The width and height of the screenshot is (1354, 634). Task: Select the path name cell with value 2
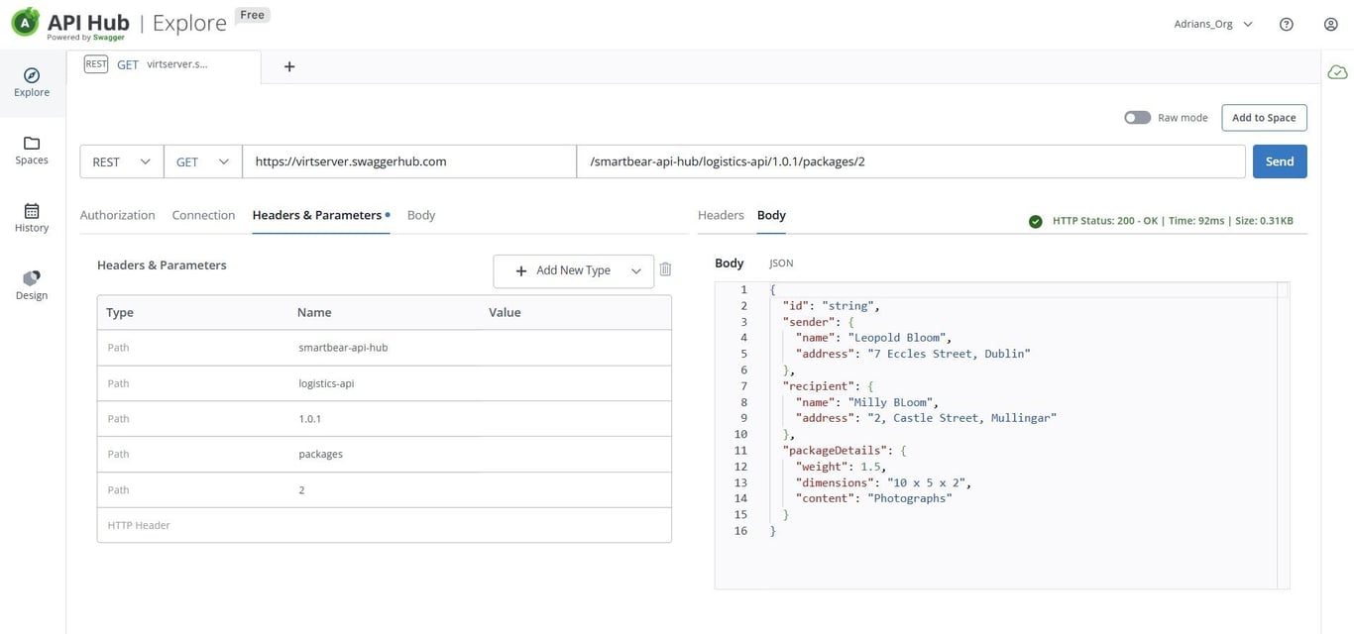tap(301, 489)
